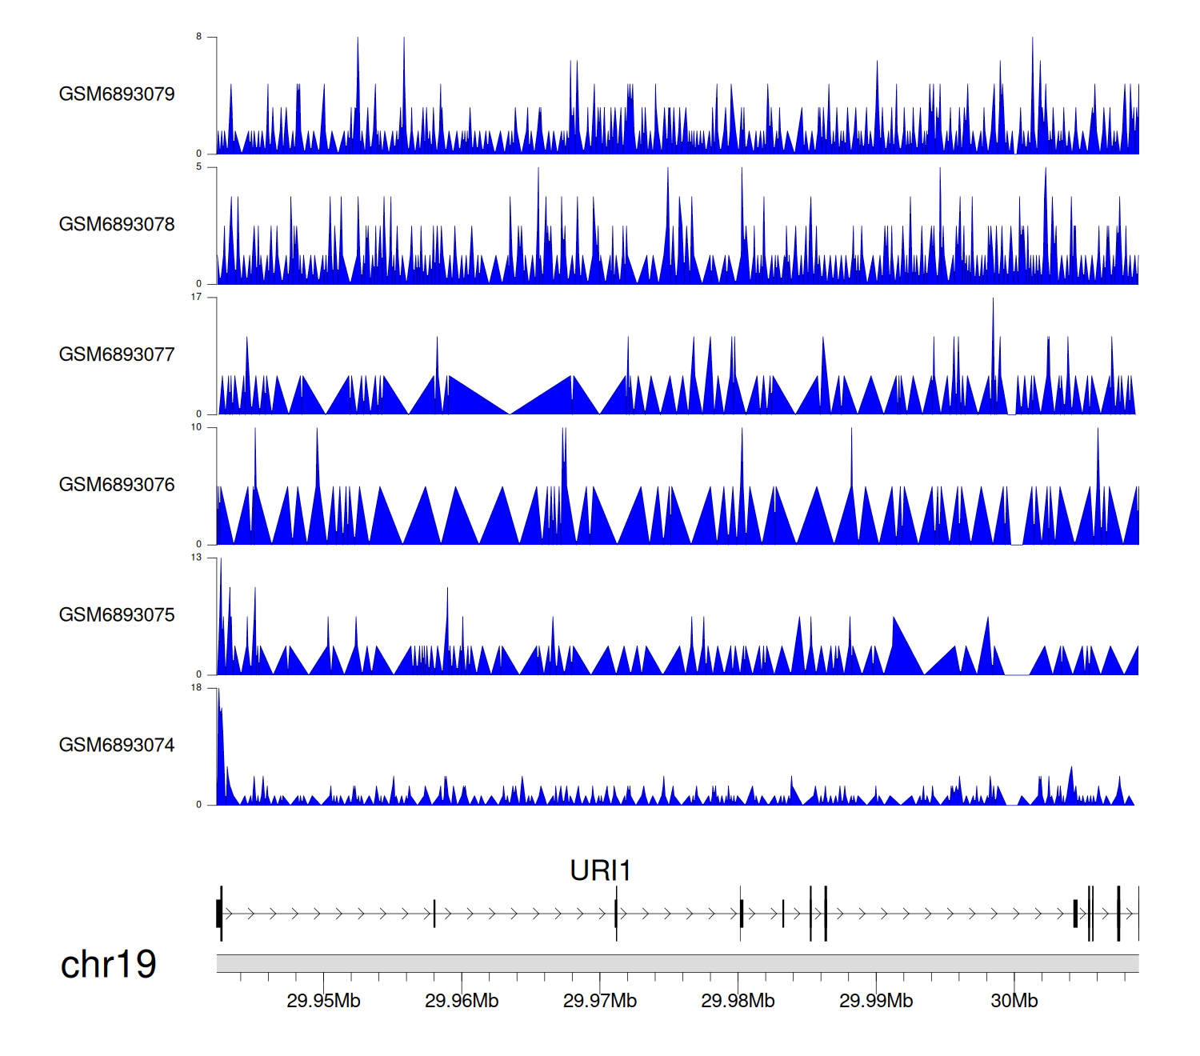Image resolution: width=1200 pixels, height=1056 pixels.
Task: Click the 29.97Mb axis tick label
Action: 600,1001
